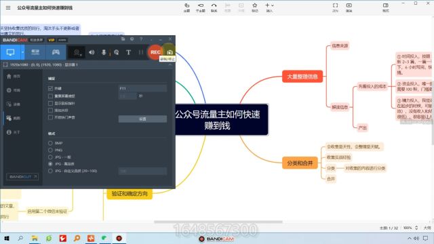Enter ZEN mode from toolbar

[335, 7]
